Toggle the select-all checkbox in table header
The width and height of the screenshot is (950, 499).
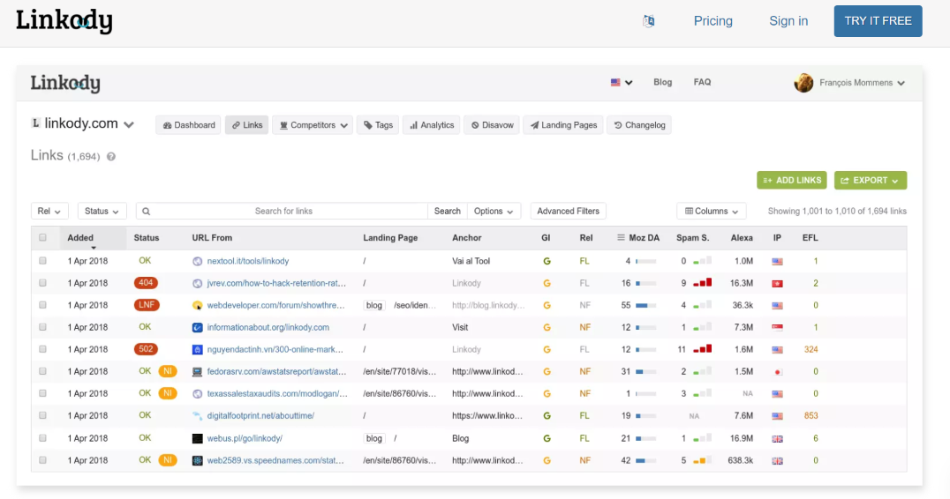[x=42, y=238]
